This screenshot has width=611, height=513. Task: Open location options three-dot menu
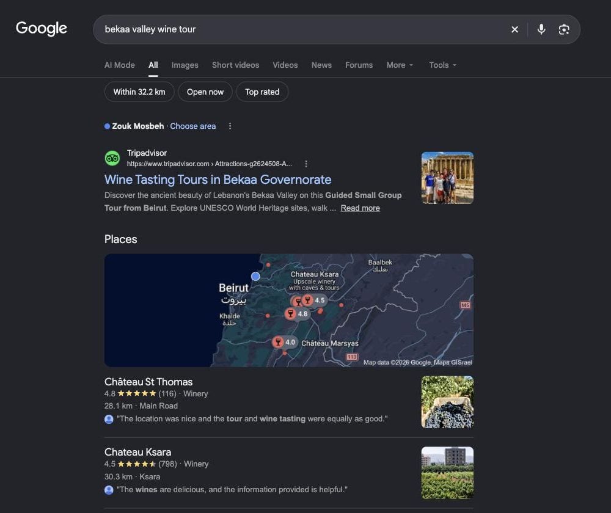click(230, 126)
